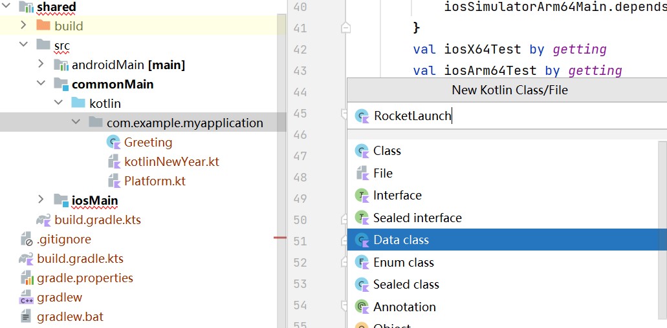Click the iosMain folder icon

coord(61,200)
